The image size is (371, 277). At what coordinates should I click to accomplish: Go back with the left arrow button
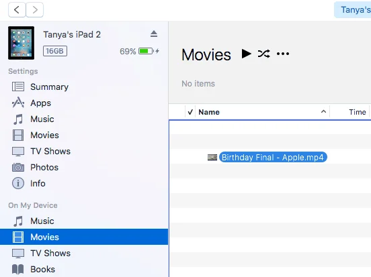click(x=17, y=10)
